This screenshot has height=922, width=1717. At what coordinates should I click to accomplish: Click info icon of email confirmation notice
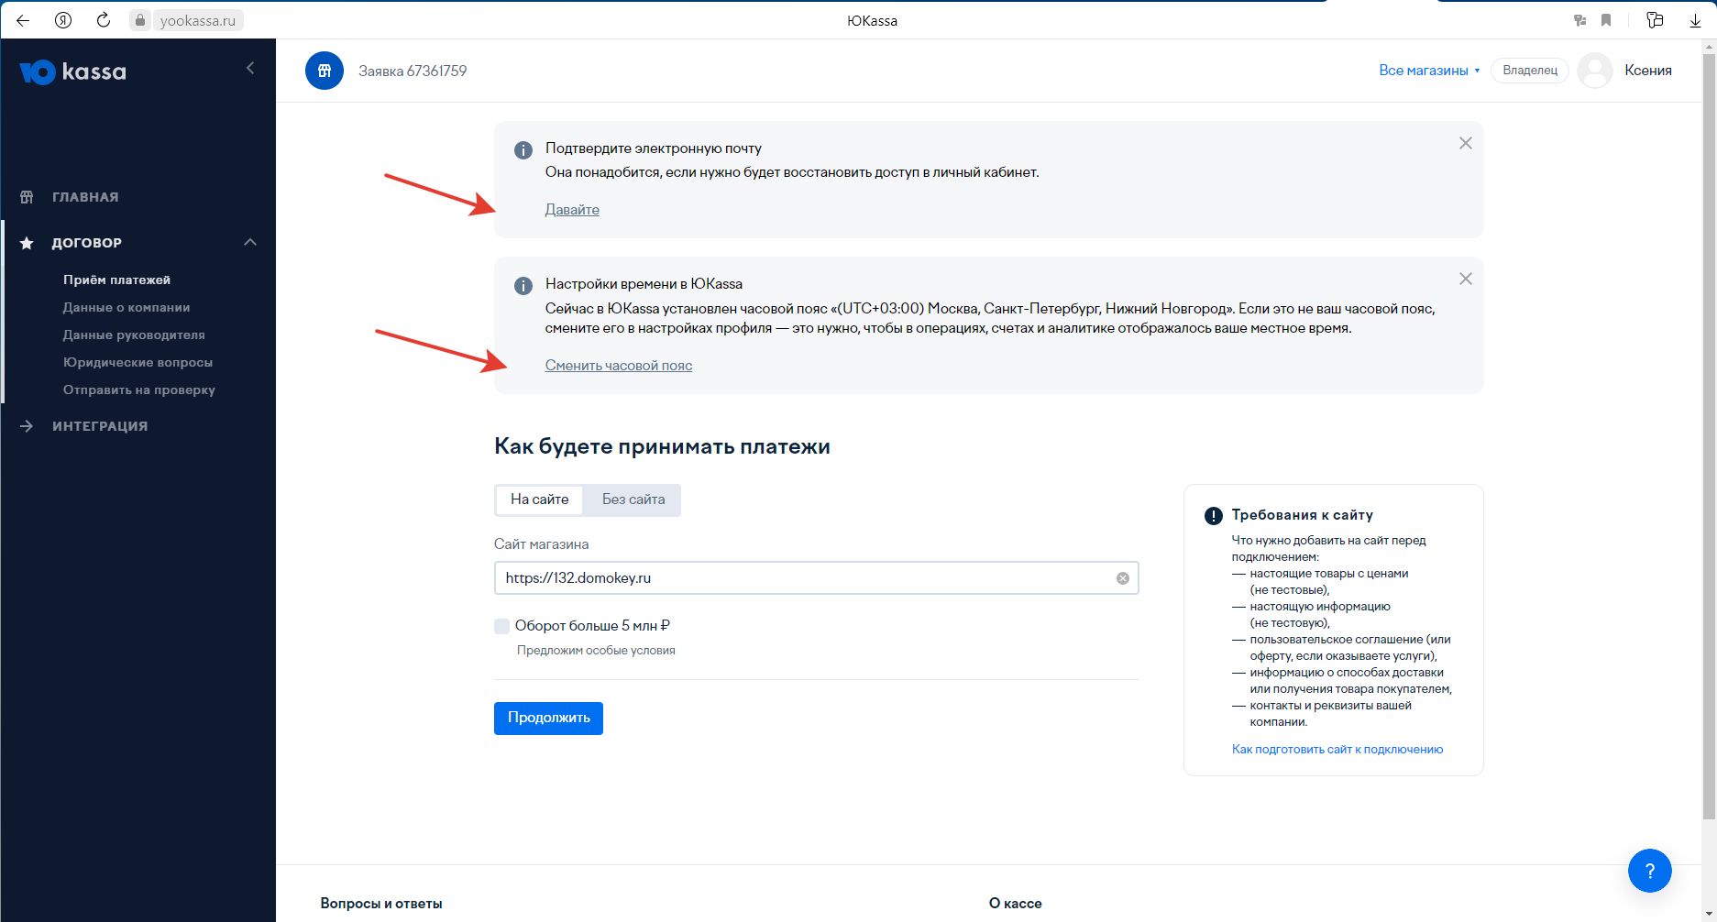(x=523, y=150)
